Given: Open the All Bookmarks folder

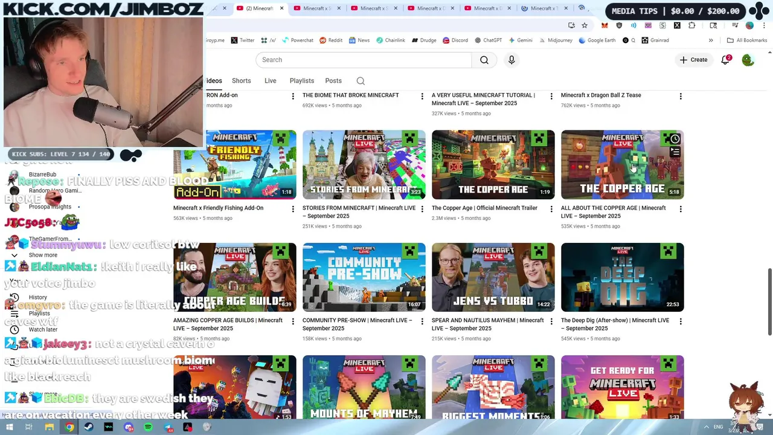Looking at the screenshot, I should 747,40.
